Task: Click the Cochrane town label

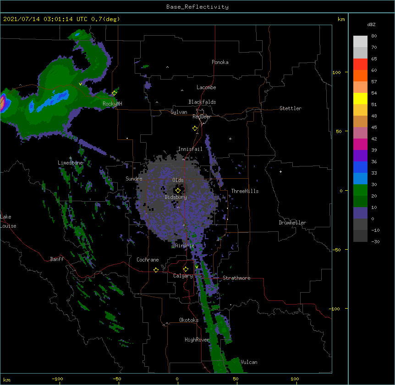Action: 148,260
